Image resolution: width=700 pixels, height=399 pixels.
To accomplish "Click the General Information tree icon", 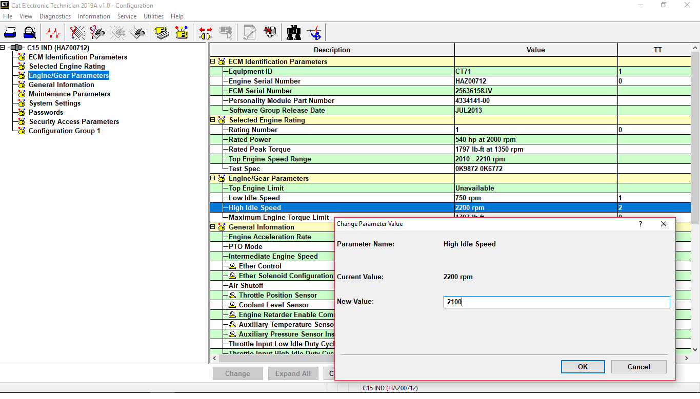I will [x=22, y=85].
